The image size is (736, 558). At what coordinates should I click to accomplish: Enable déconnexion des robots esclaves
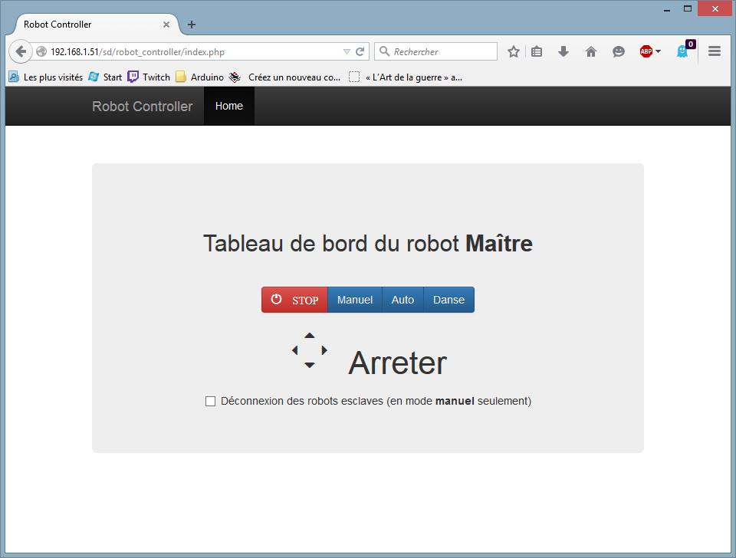[x=210, y=400]
